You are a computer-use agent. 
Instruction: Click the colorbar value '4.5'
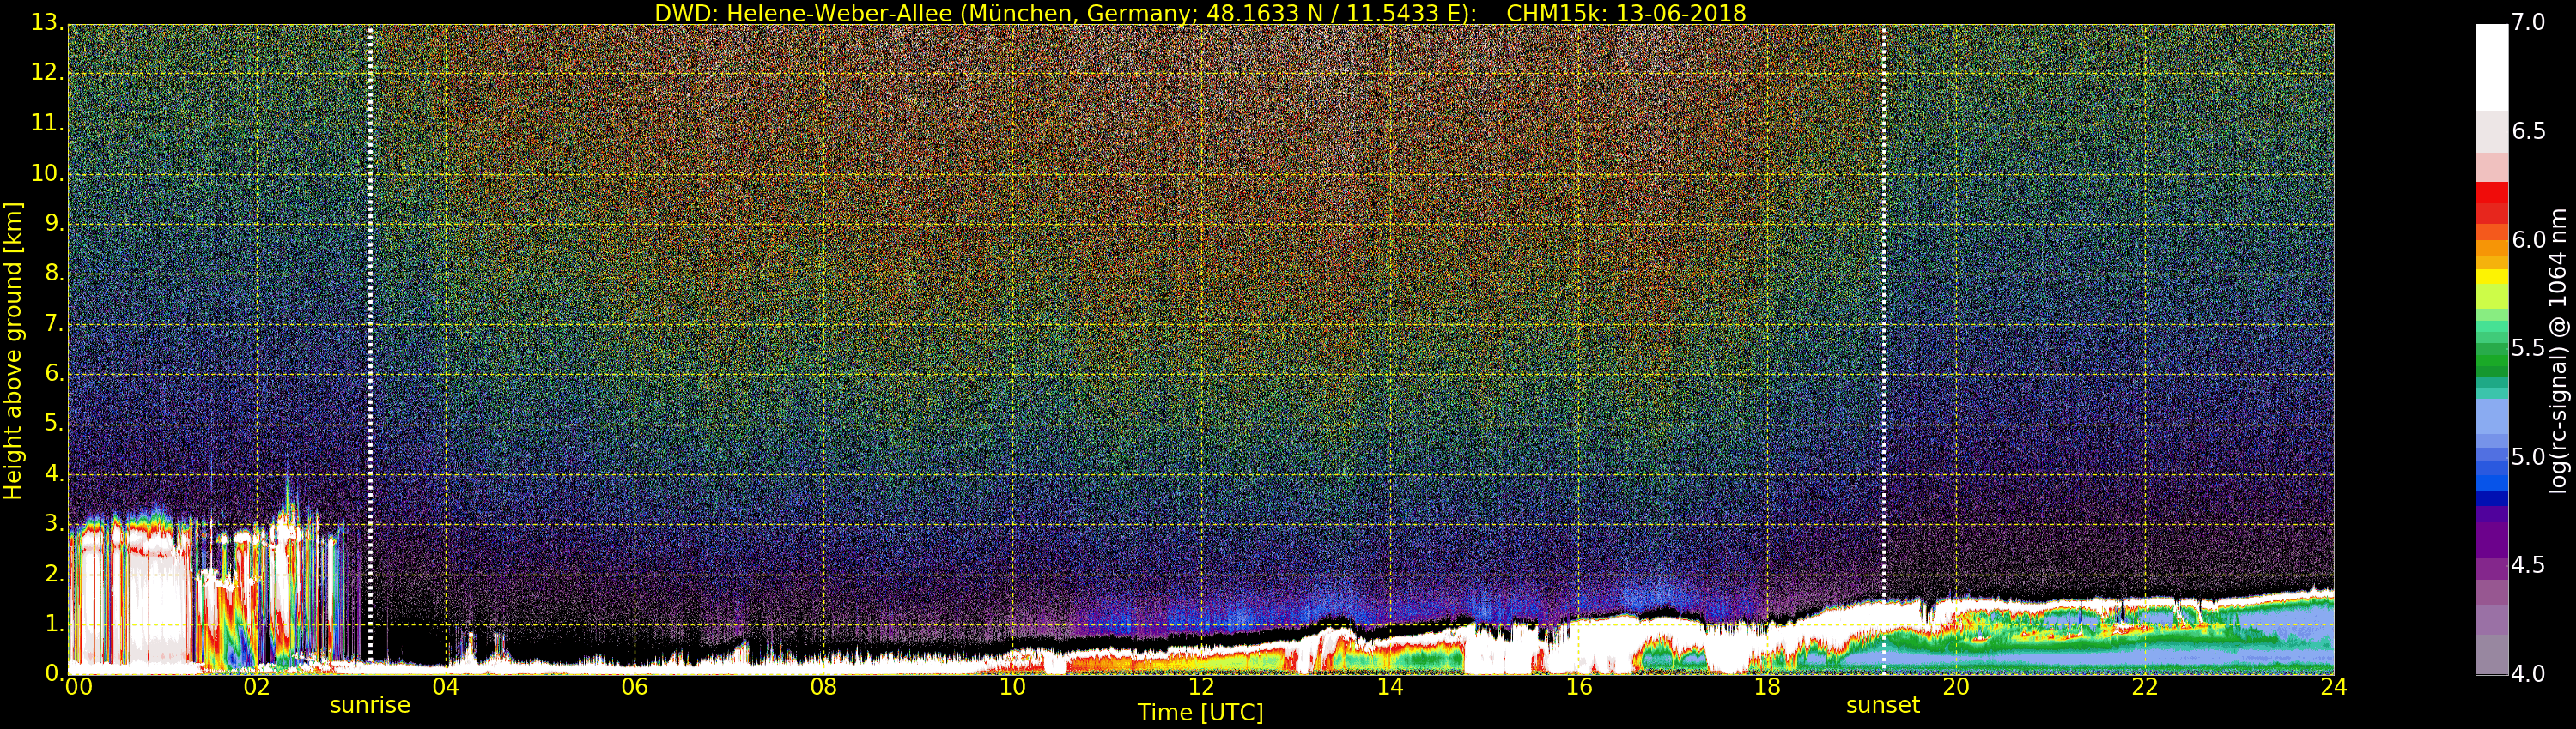tap(2529, 565)
